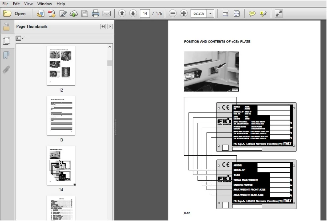Click the CE plate location photo
The image size is (327, 221).
(x=211, y=71)
